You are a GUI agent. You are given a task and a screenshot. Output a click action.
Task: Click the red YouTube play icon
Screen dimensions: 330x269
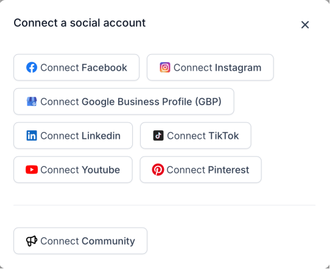(x=32, y=170)
